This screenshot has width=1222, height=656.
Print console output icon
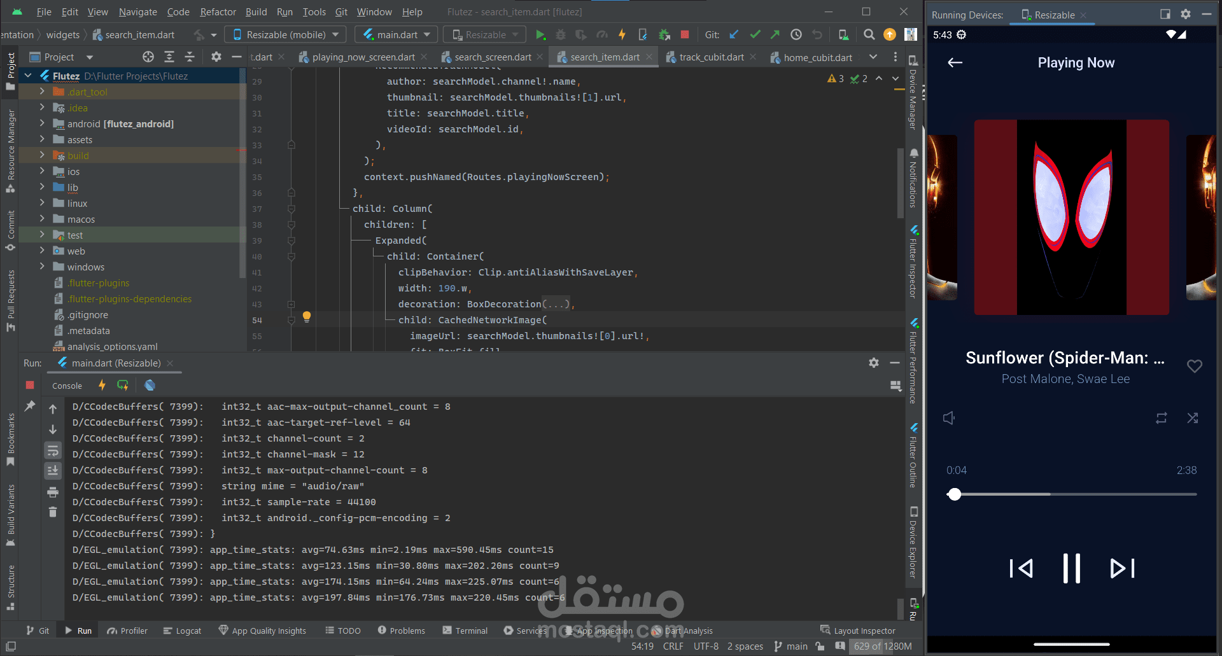point(53,492)
